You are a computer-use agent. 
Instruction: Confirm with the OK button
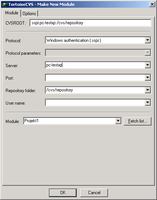tap(63, 193)
